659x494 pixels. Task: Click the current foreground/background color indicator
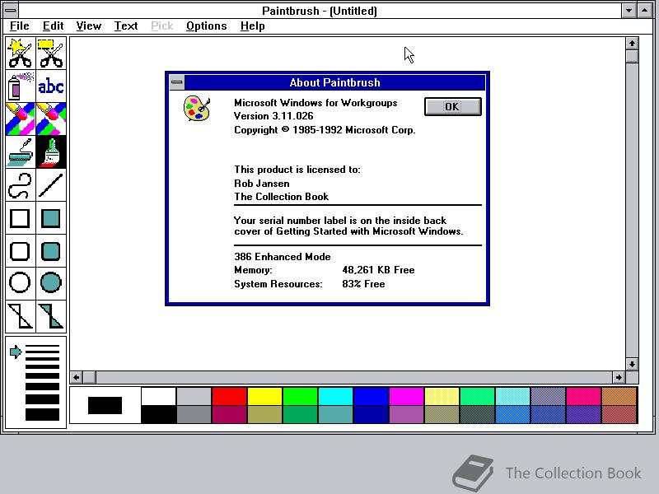(x=105, y=405)
